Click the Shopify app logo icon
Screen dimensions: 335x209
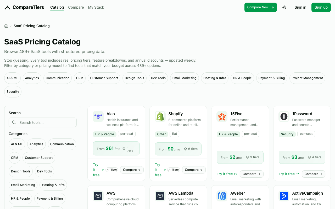click(x=160, y=117)
